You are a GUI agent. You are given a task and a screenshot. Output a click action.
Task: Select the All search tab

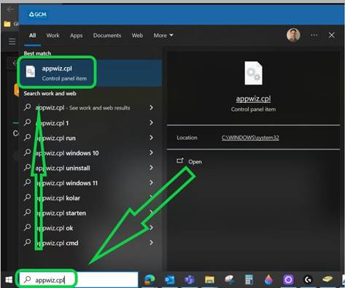click(32, 36)
